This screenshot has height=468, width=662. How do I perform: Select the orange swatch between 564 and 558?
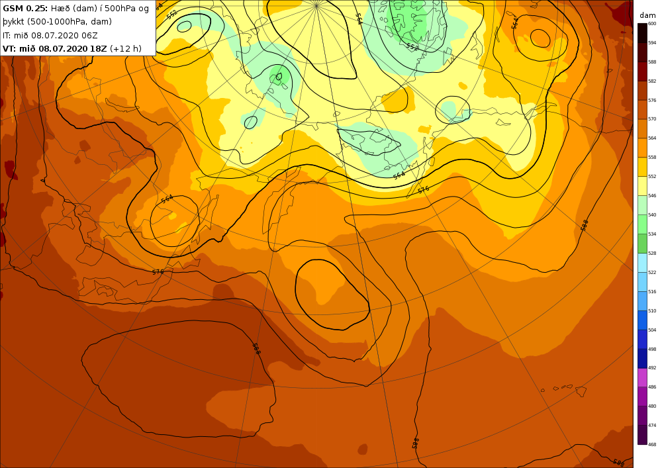coord(642,148)
